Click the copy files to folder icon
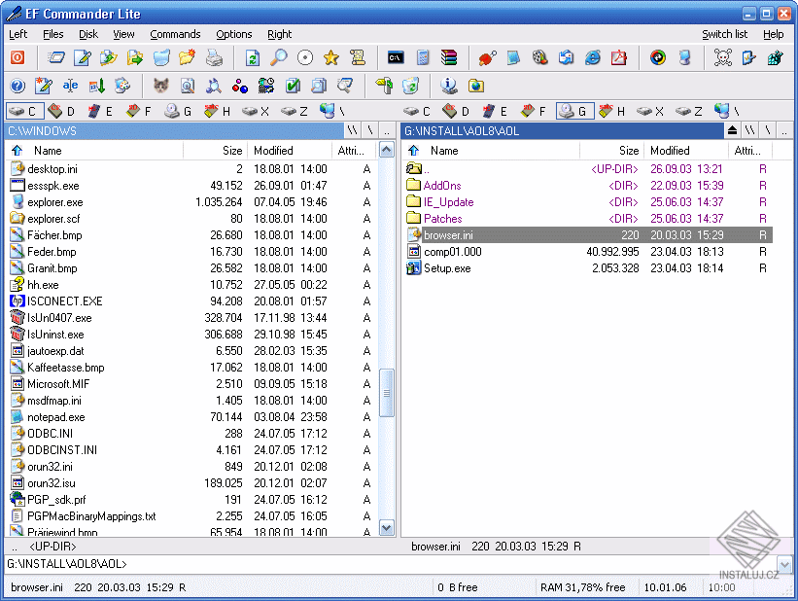The image size is (798, 601). (109, 57)
